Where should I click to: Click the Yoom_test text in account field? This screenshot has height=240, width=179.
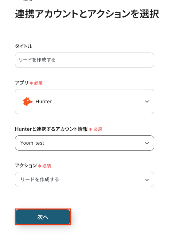click(32, 143)
